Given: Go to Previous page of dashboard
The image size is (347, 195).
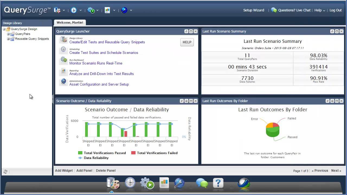Looking at the screenshot, I should coord(320,171).
